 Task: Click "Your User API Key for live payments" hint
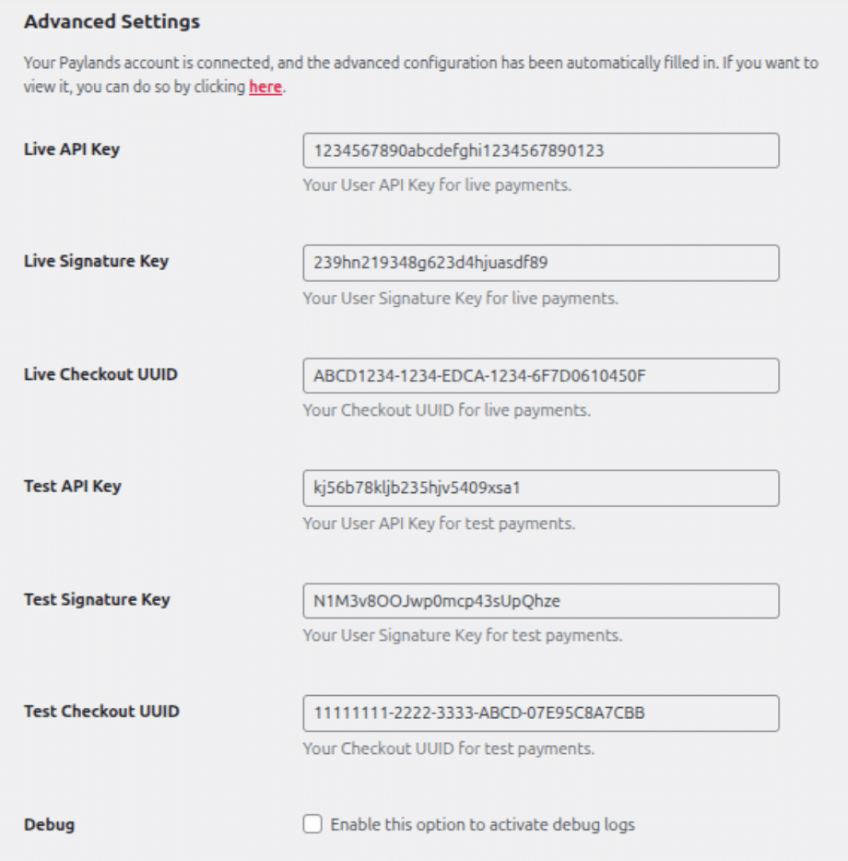point(437,185)
